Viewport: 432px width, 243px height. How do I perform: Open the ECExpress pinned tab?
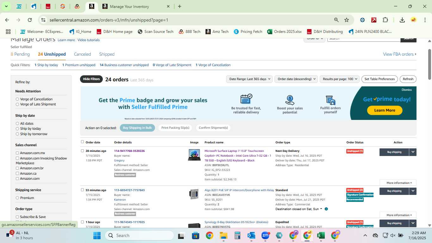pyautogui.click(x=19, y=6)
